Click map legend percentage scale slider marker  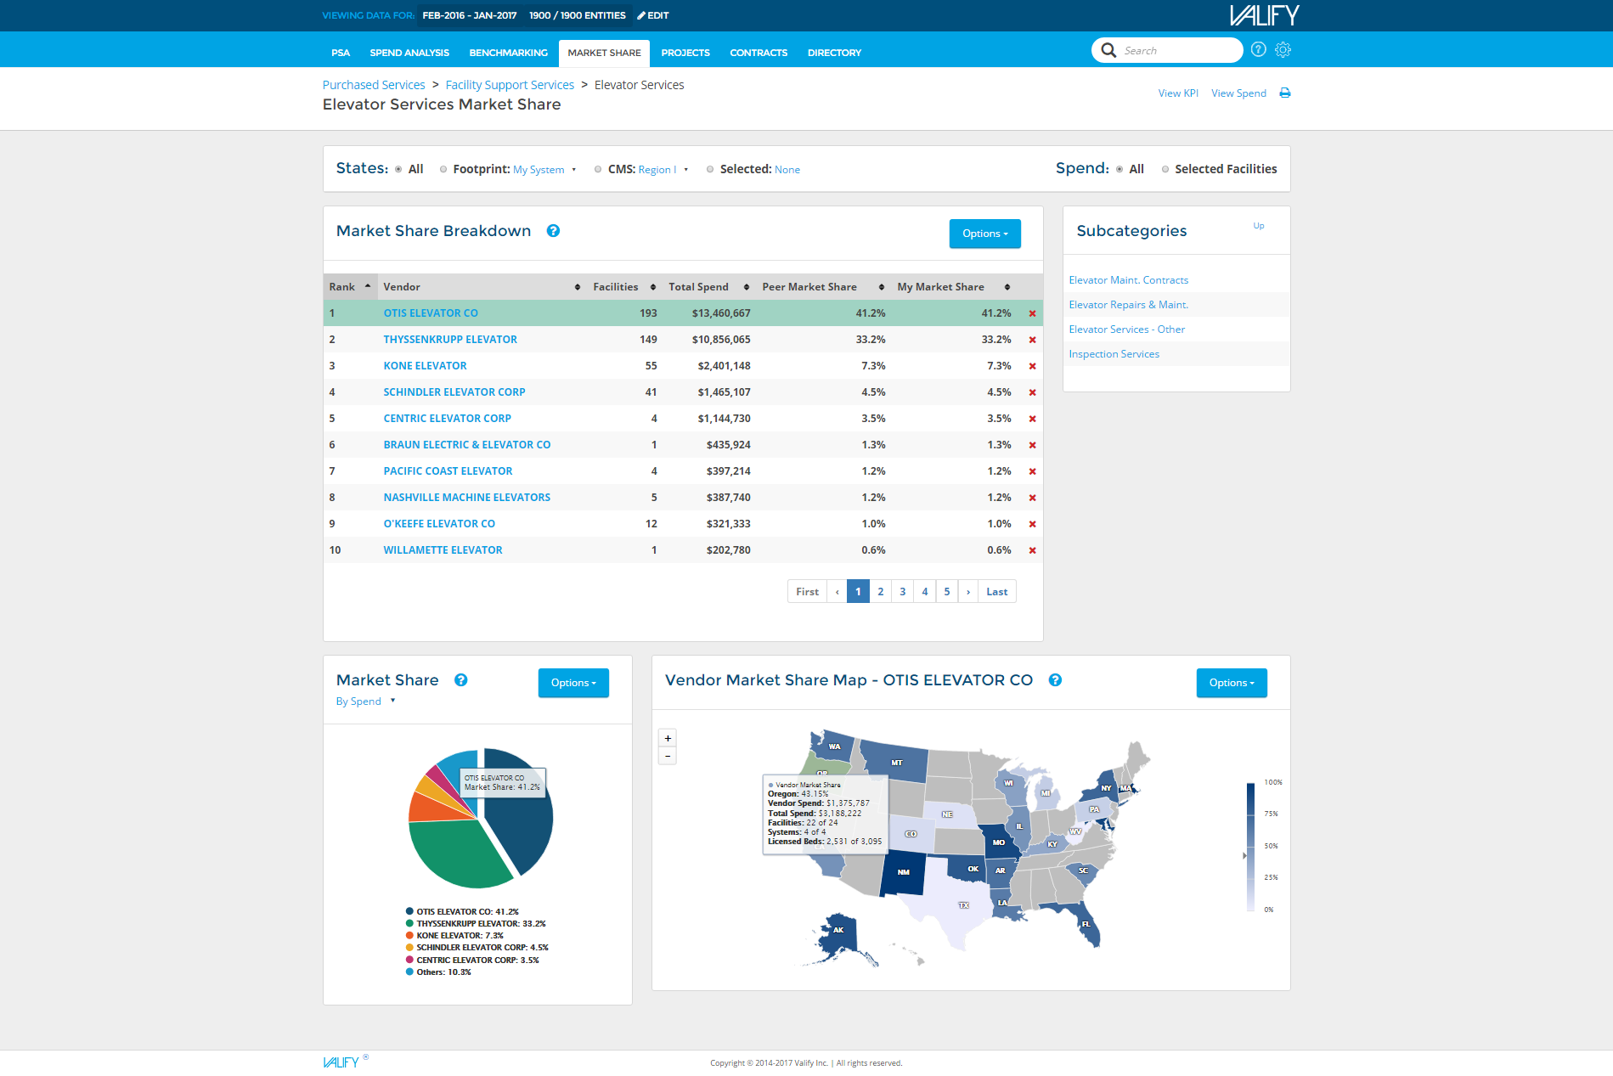pyautogui.click(x=1244, y=856)
